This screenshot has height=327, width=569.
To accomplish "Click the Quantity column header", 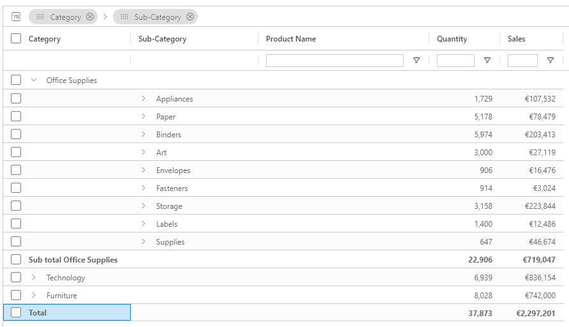I will coord(452,39).
